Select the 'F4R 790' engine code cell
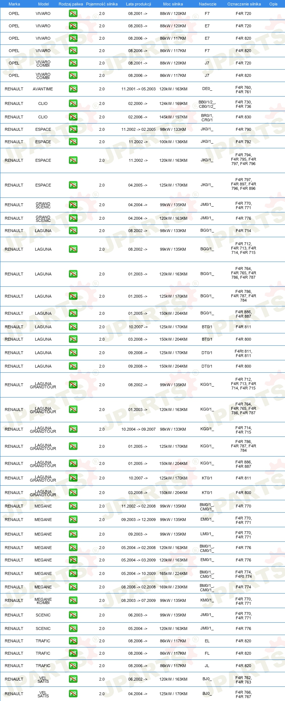 (243, 129)
